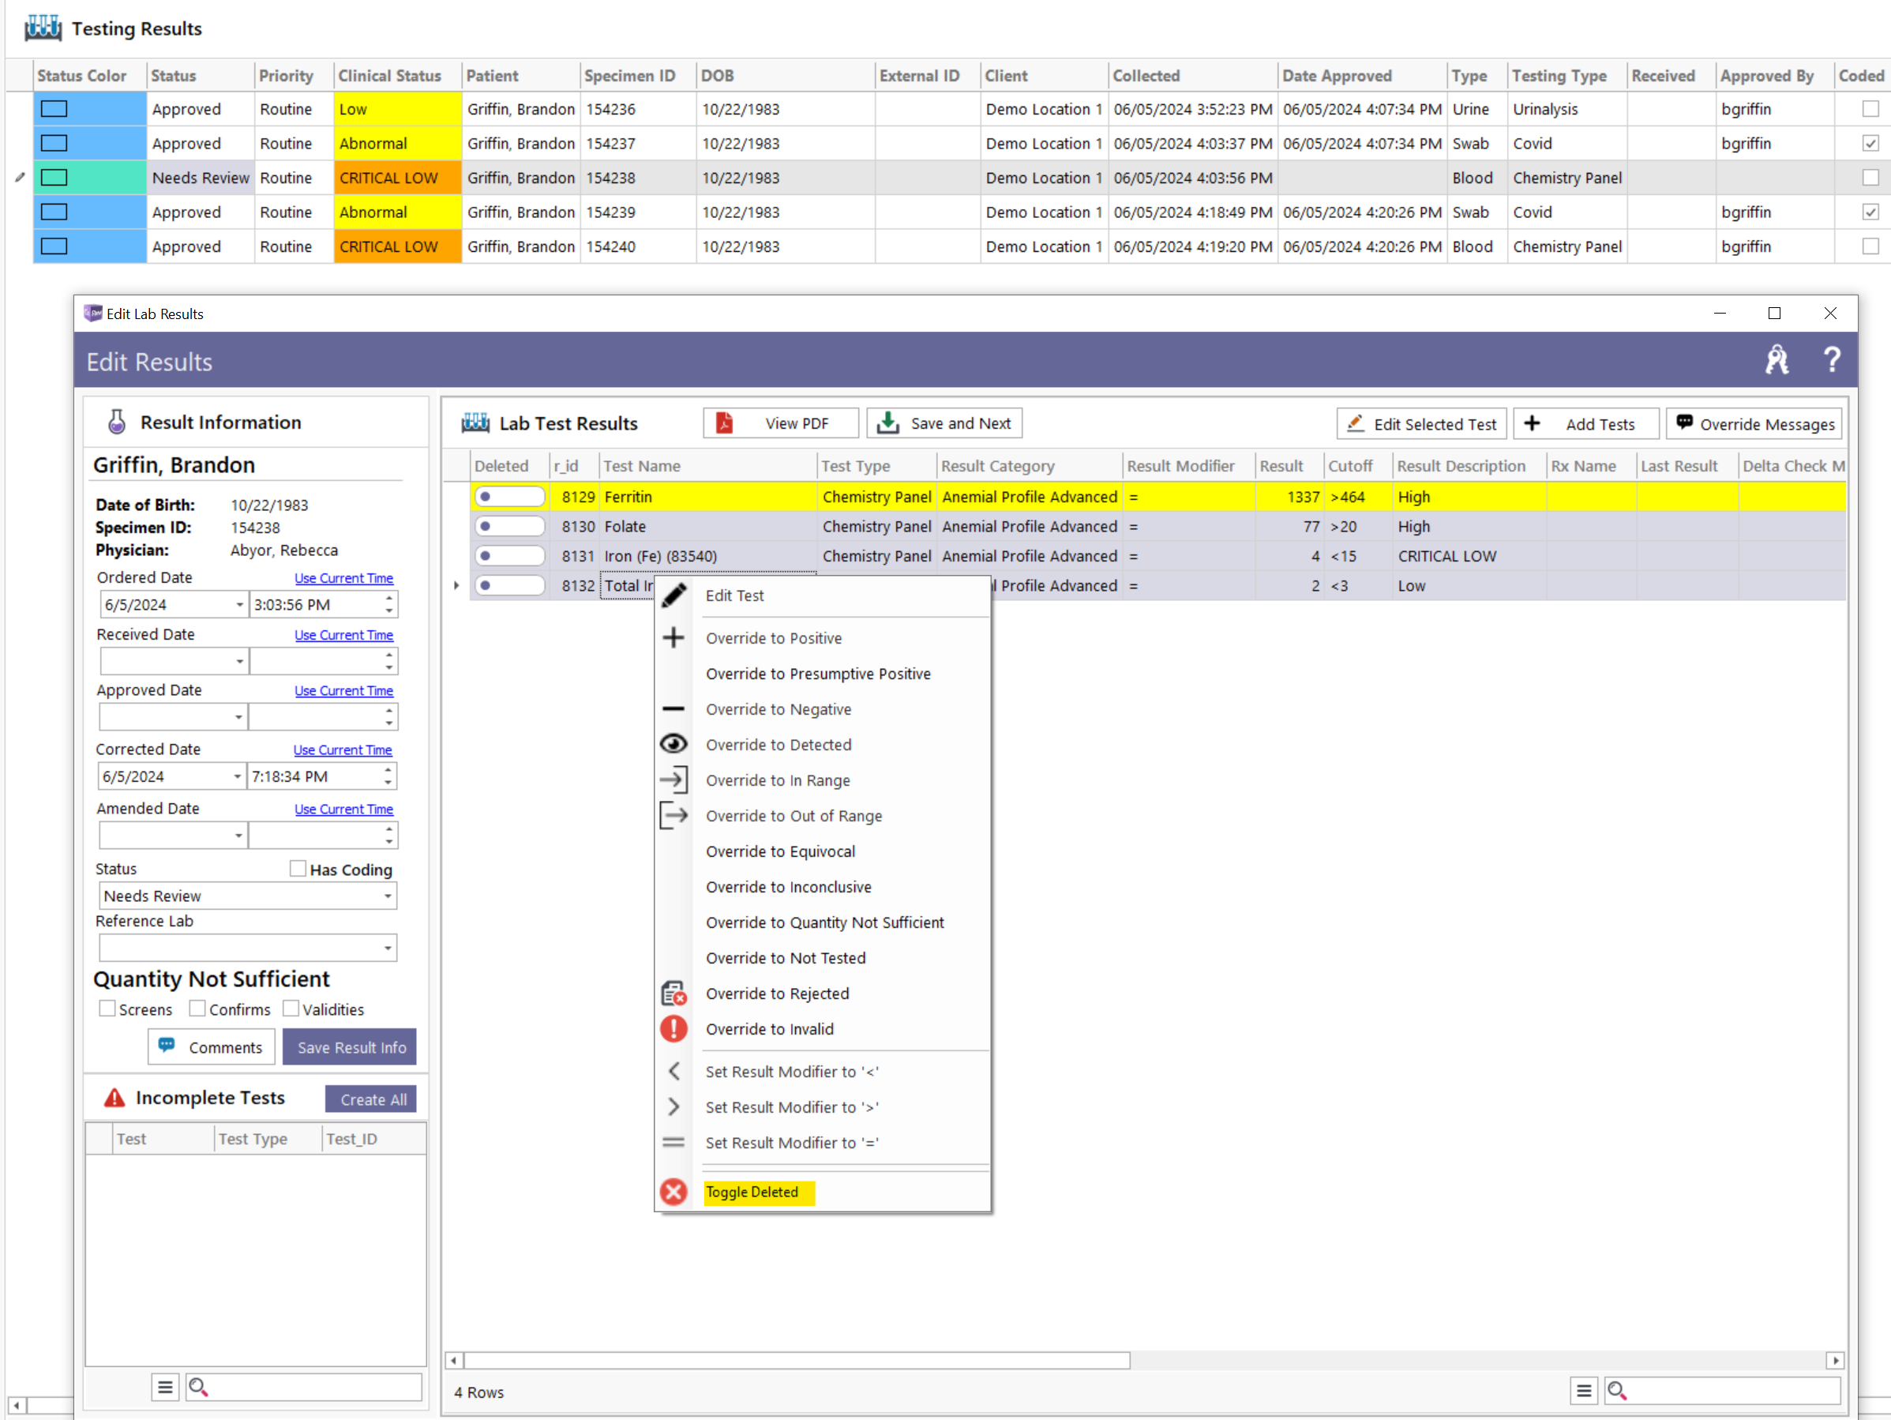Viewport: 1891px width, 1420px height.
Task: Click the row expander arrow for row 8132
Action: (456, 585)
